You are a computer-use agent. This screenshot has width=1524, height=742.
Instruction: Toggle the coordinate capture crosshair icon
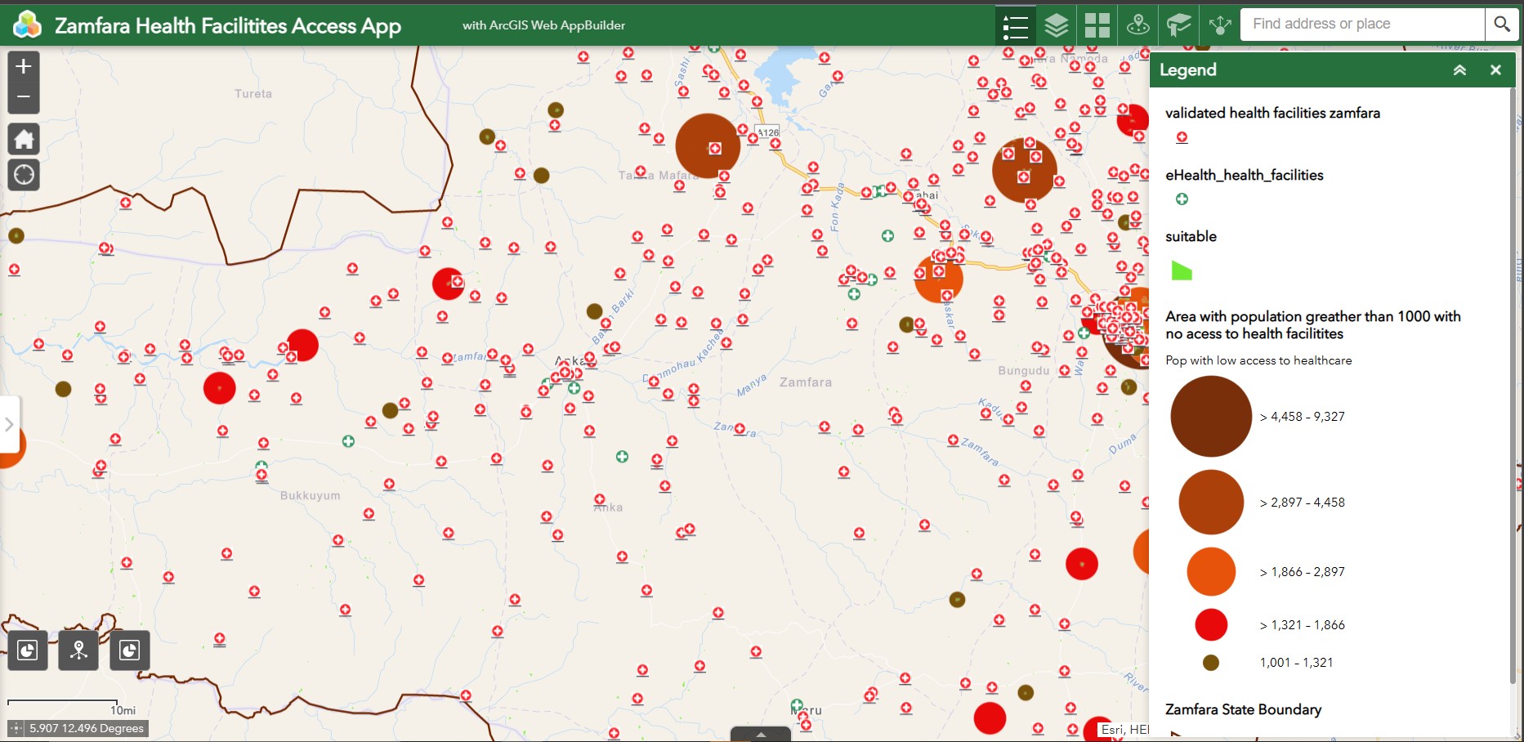(x=16, y=728)
